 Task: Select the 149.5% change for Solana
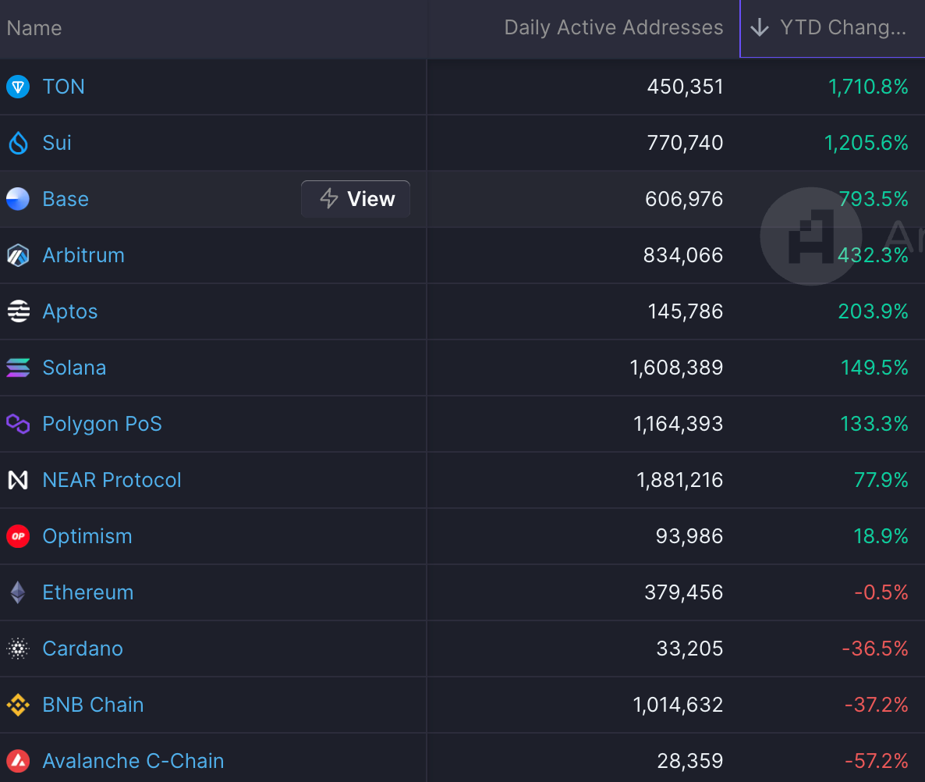874,368
